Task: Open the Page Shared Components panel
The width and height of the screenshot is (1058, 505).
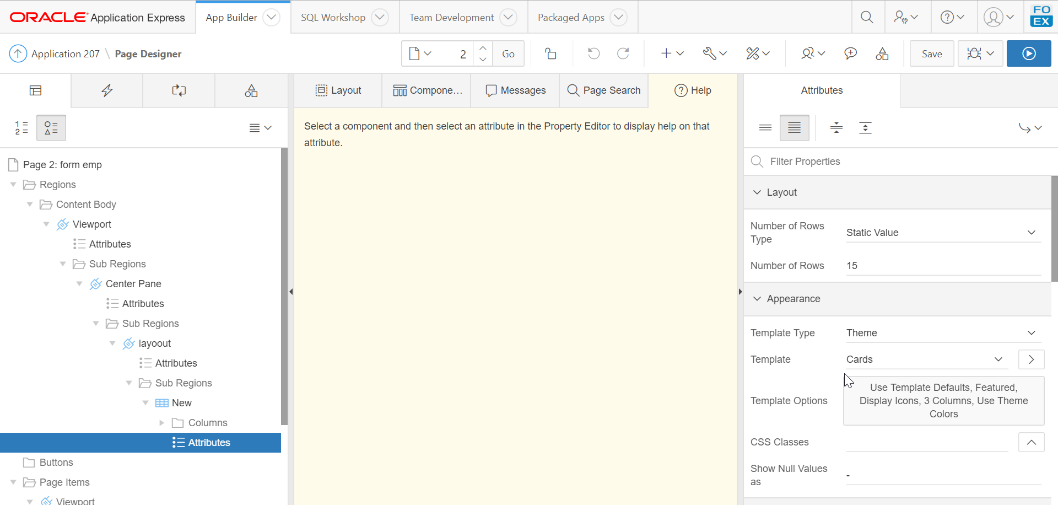Action: pos(251,90)
